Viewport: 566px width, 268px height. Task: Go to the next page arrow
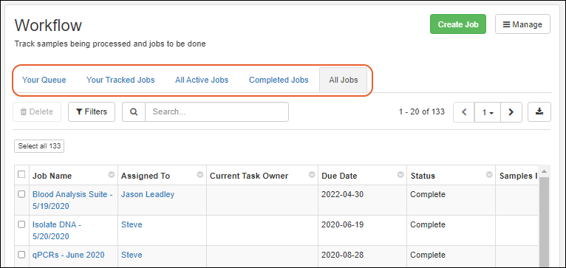[x=511, y=112]
